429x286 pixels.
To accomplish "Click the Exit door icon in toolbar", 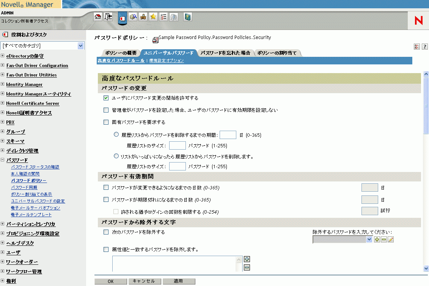I will click(108, 17).
